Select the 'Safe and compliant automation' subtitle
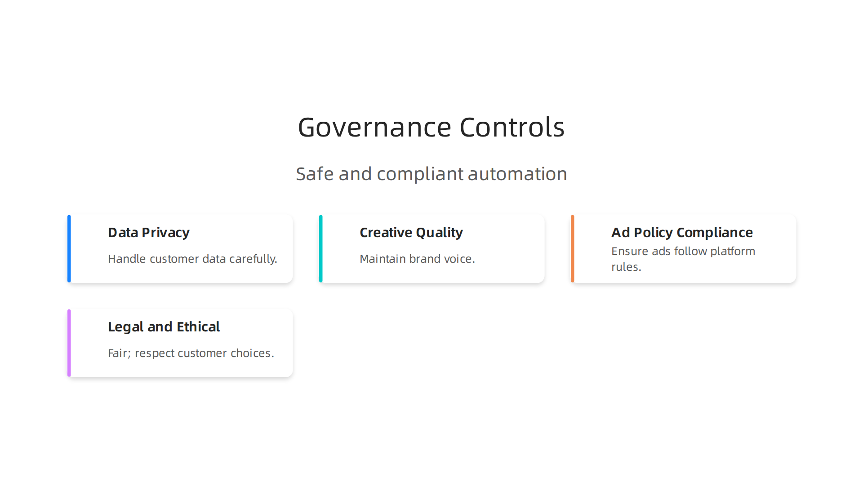863x485 pixels. (x=431, y=174)
